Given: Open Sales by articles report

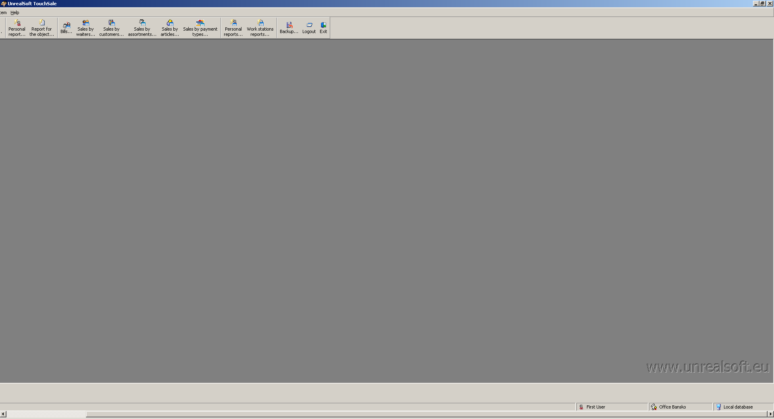Looking at the screenshot, I should 170,28.
